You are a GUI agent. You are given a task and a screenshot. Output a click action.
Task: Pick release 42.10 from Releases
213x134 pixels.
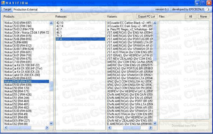pyautogui.click(x=60, y=23)
